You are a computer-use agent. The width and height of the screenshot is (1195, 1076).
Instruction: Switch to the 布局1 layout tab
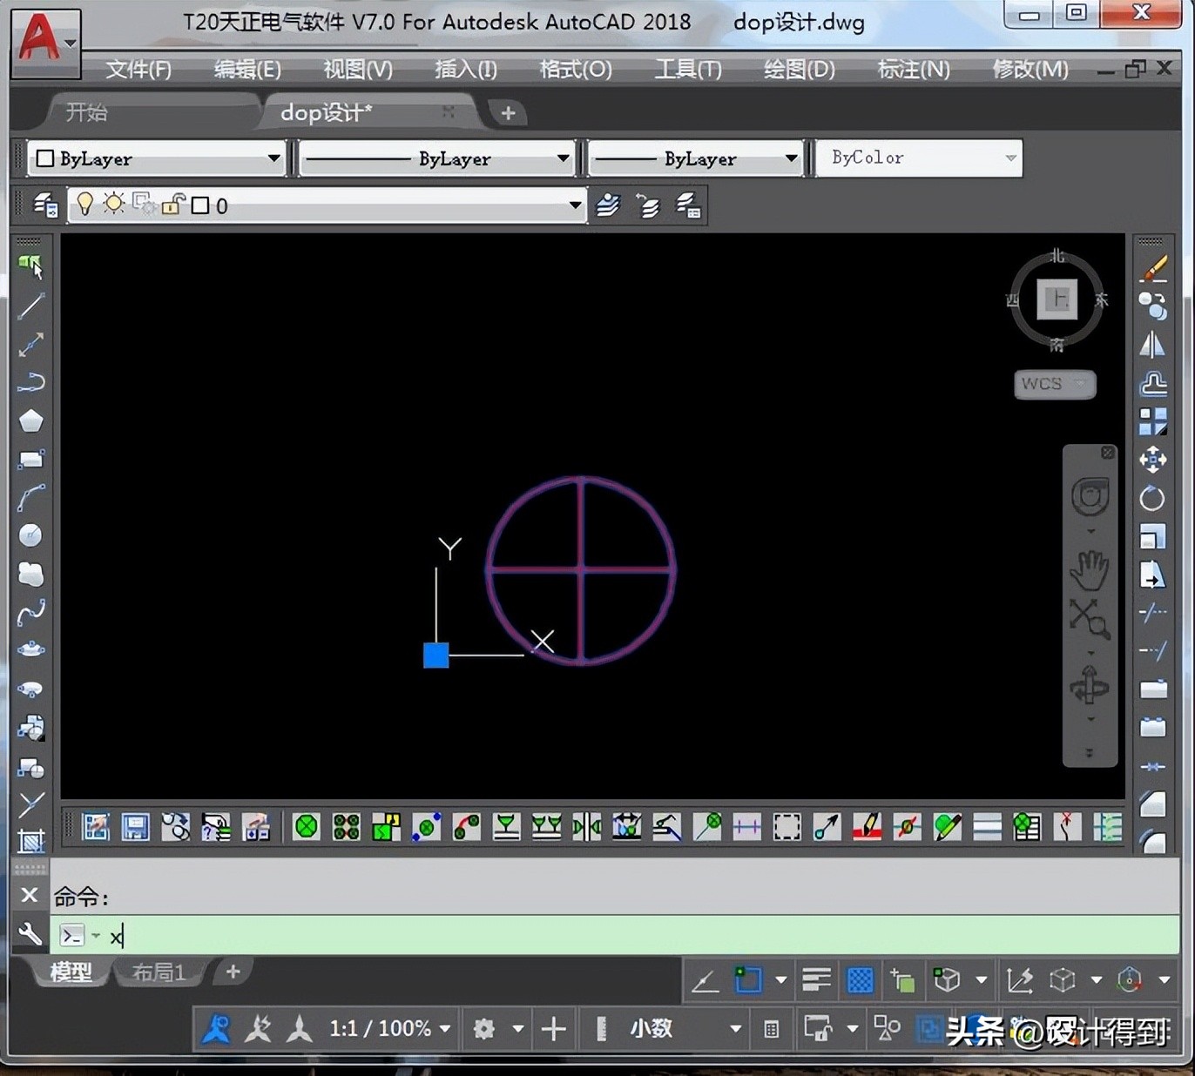[159, 972]
